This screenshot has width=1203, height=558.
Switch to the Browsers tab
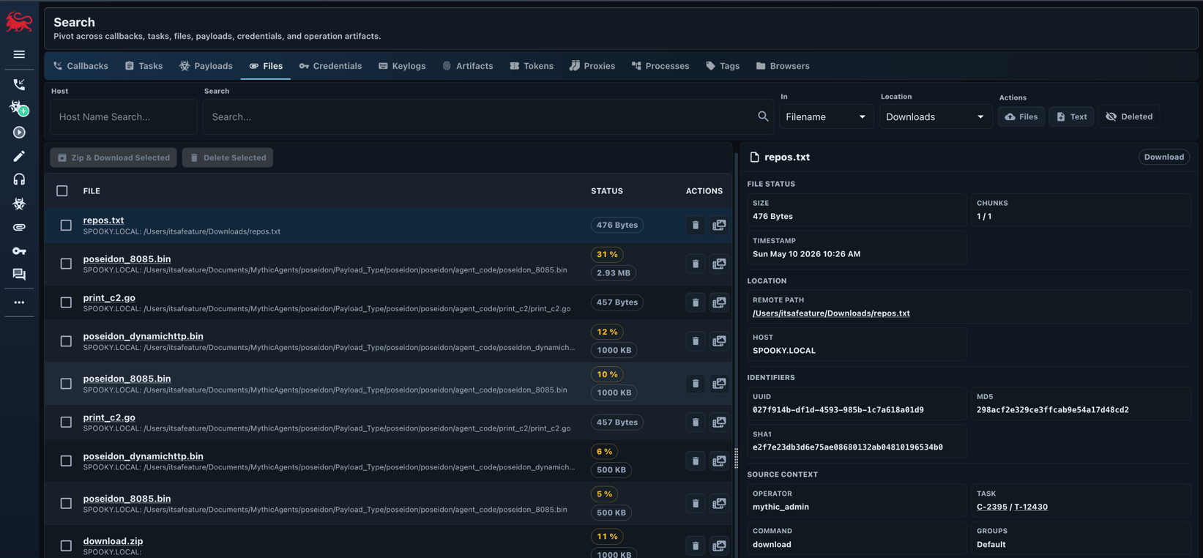point(783,66)
